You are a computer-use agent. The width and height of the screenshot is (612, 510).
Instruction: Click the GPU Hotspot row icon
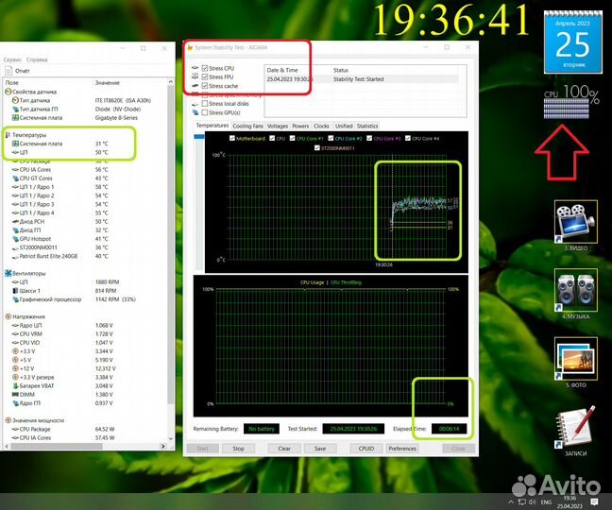tap(16, 239)
